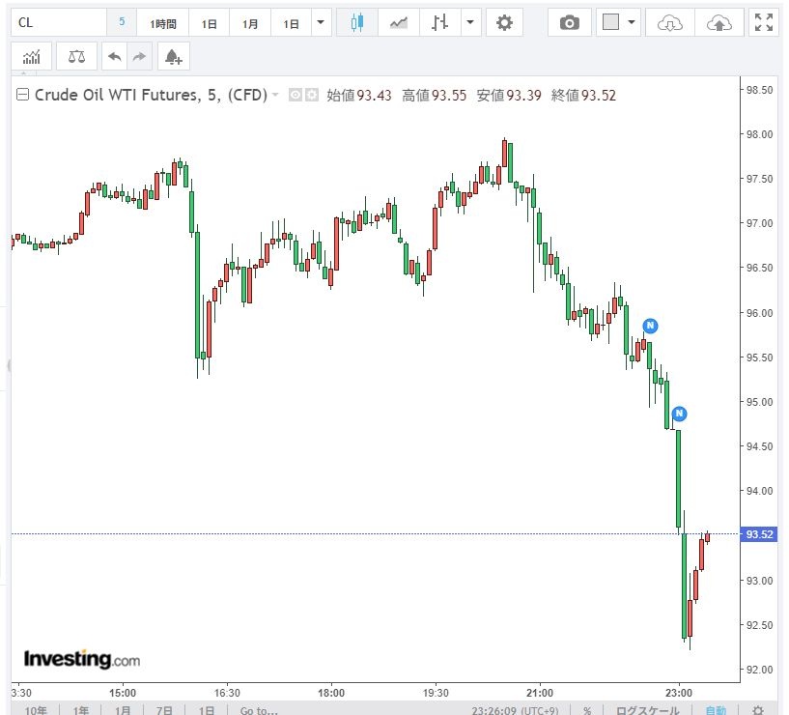Click the load chart from cloud icon

pyautogui.click(x=669, y=22)
